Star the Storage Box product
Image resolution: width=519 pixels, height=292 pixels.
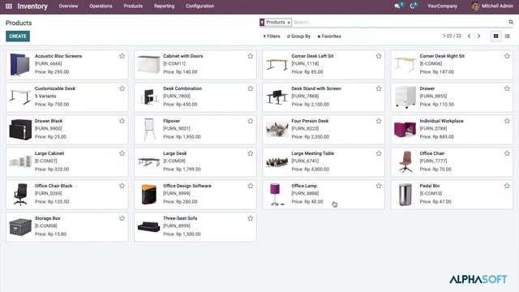click(122, 218)
